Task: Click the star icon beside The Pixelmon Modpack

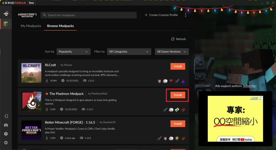Action: click(47, 94)
